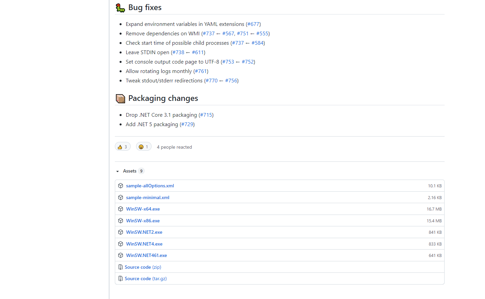Viewport: 485px width, 299px height.
Task: Click the package icon next to WinSW.NET2.exe
Action: 121,232
